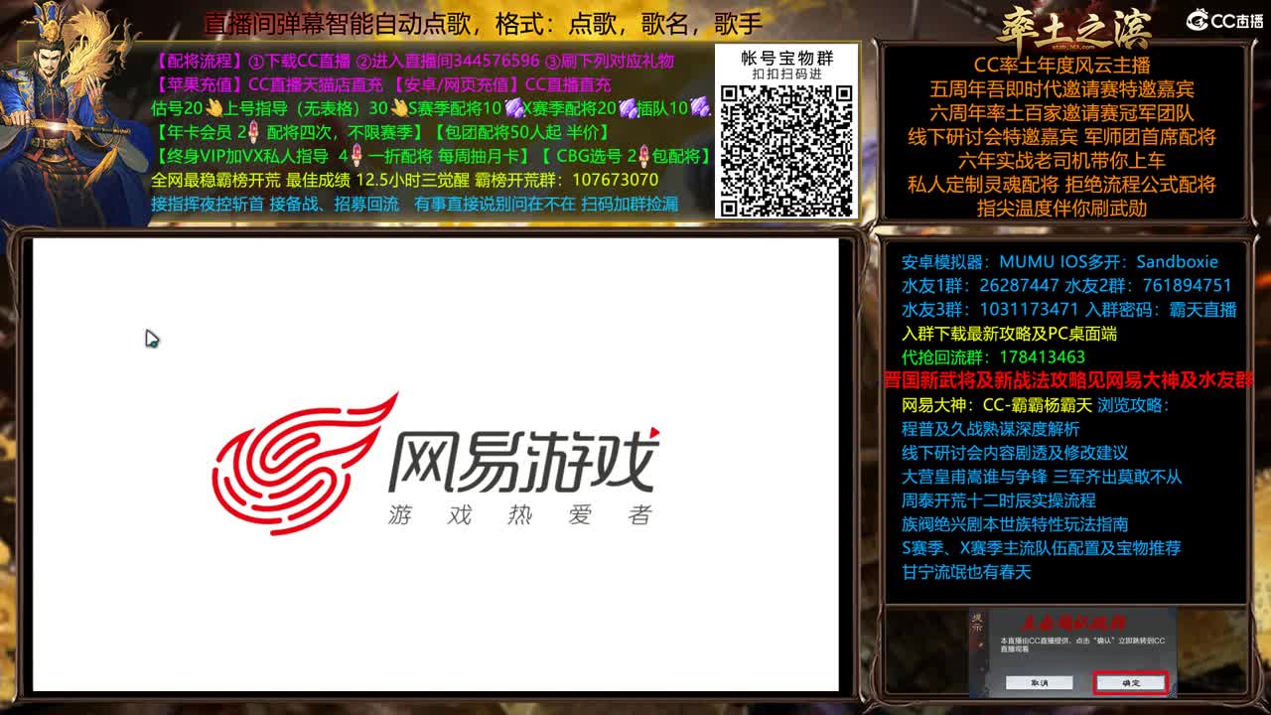
Task: Click the 水友1群：26287447 line
Action: (1066, 286)
